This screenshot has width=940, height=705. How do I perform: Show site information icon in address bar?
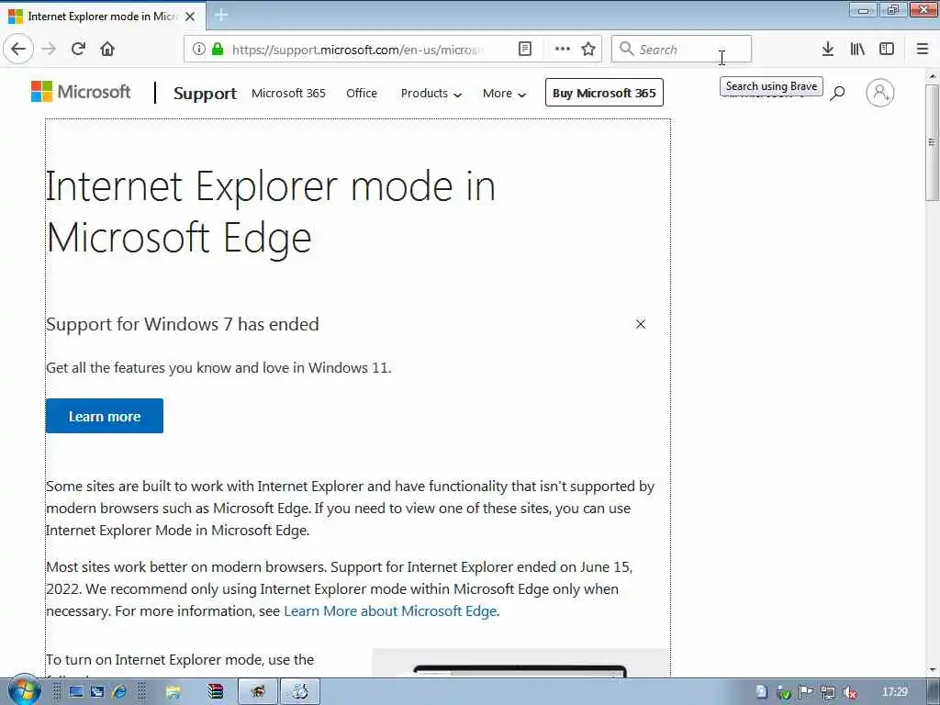[199, 50]
